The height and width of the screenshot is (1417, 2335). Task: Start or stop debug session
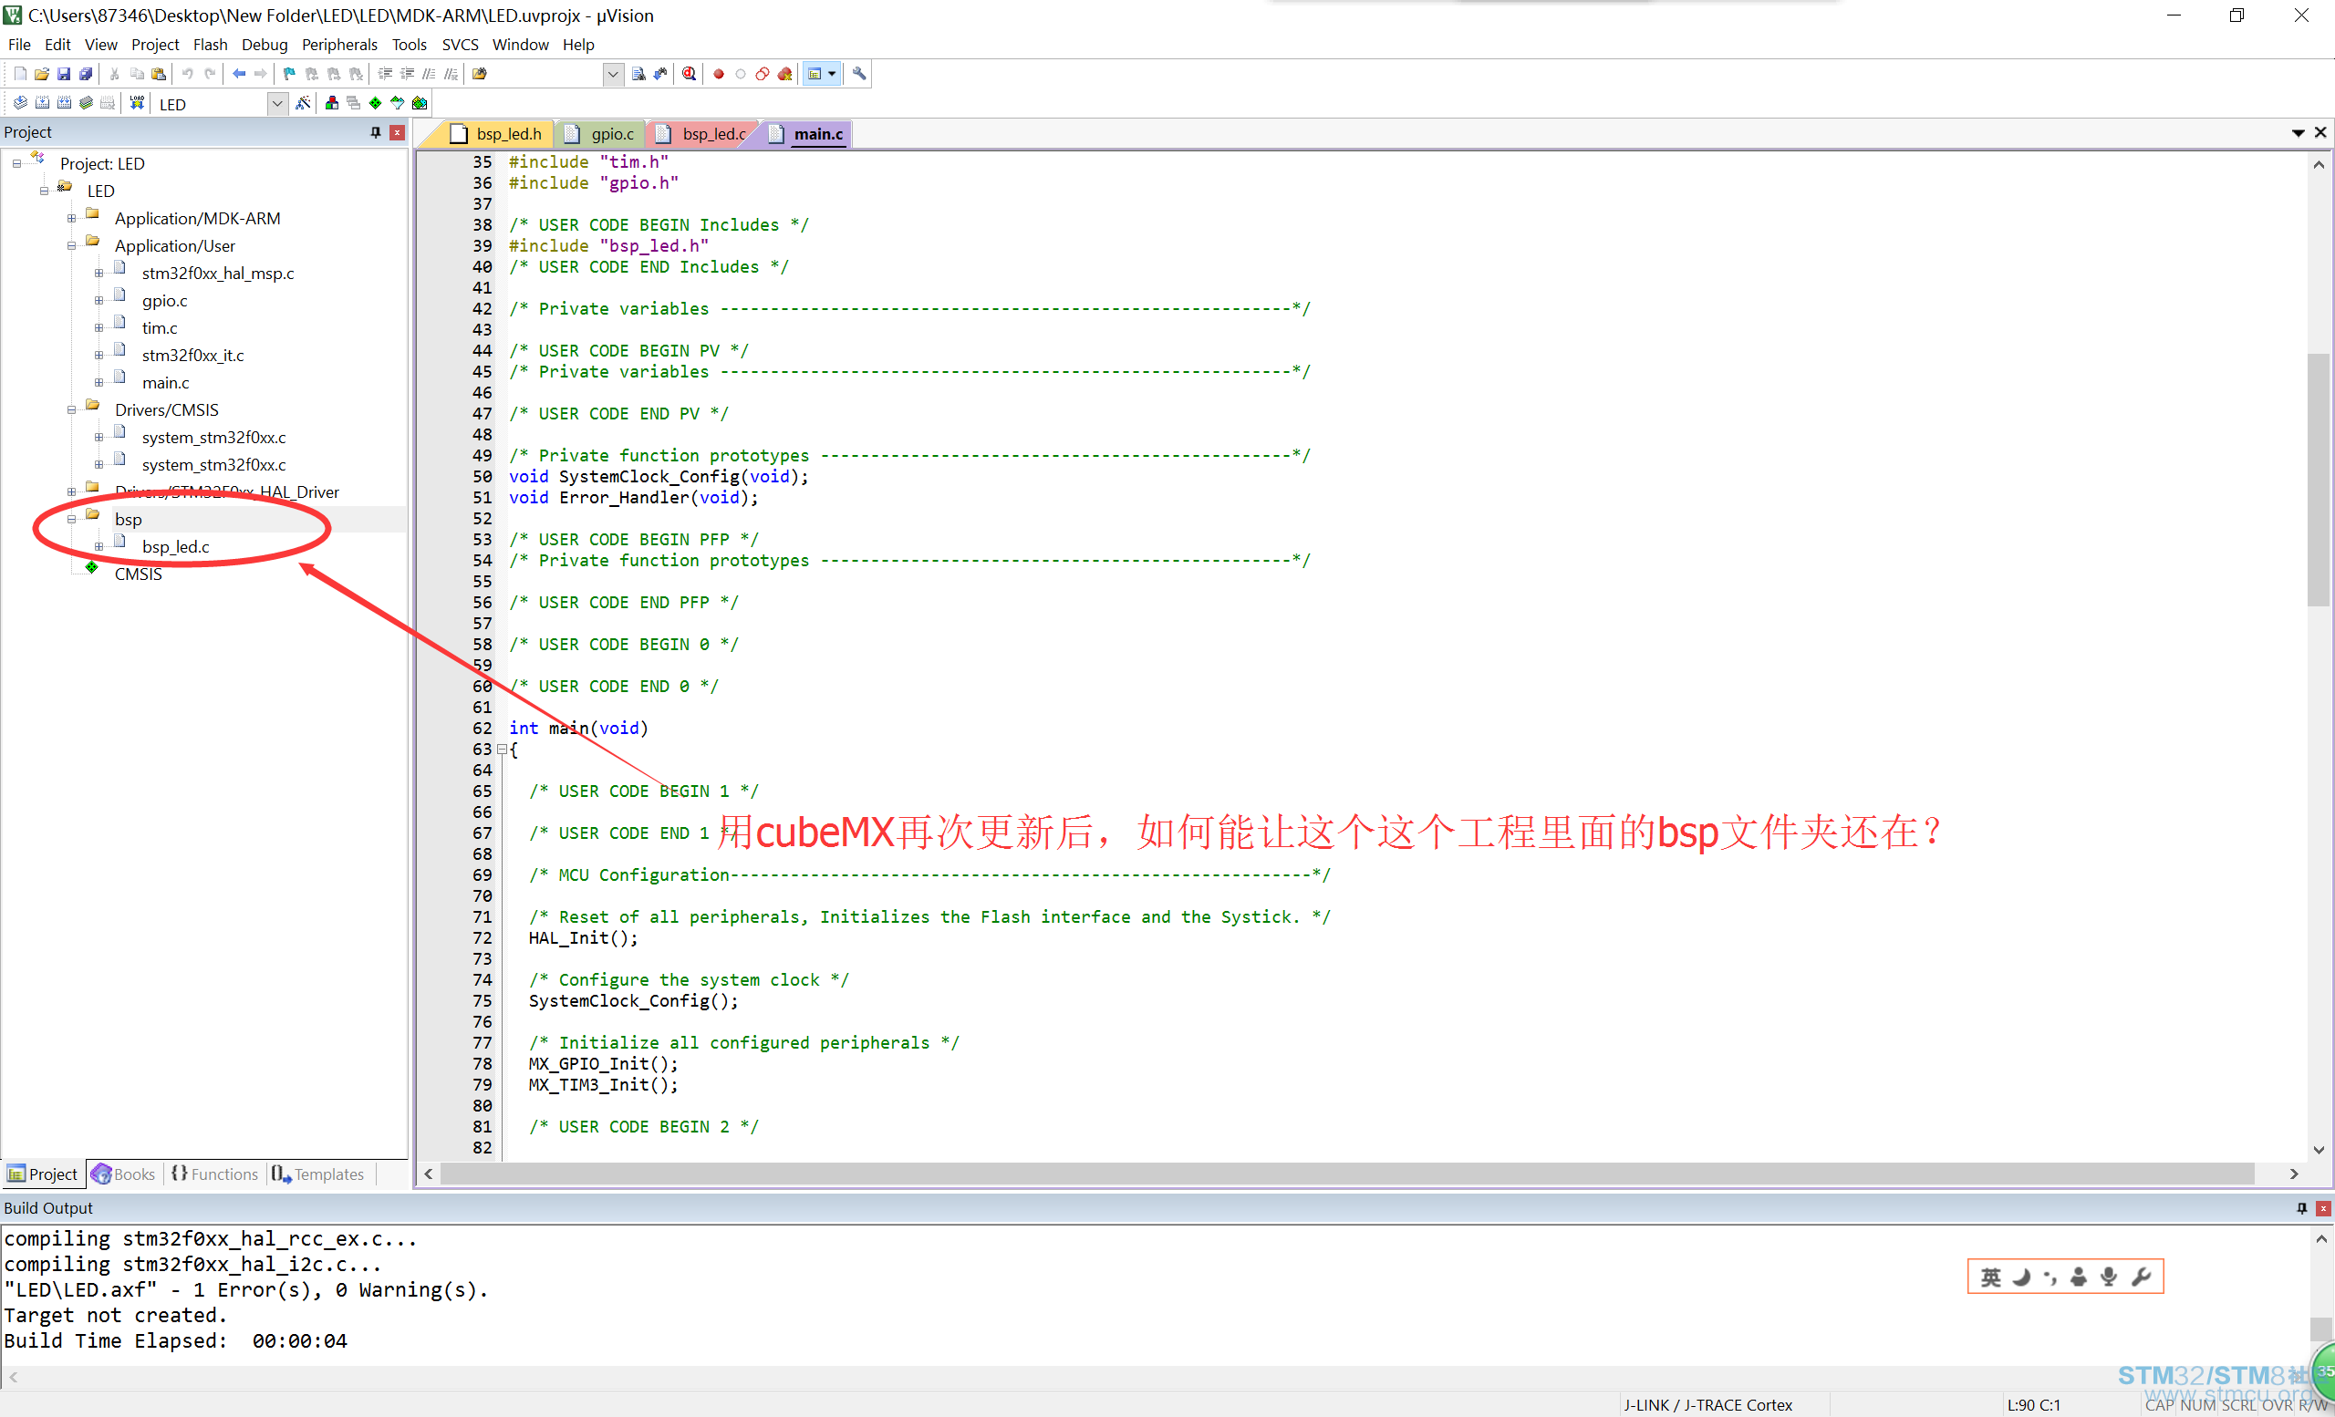pos(689,74)
